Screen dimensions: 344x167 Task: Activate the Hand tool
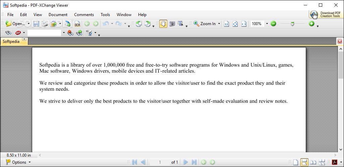coord(163,24)
